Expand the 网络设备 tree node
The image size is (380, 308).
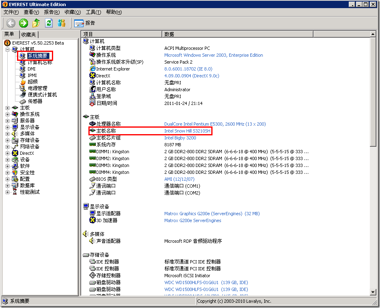(8, 147)
